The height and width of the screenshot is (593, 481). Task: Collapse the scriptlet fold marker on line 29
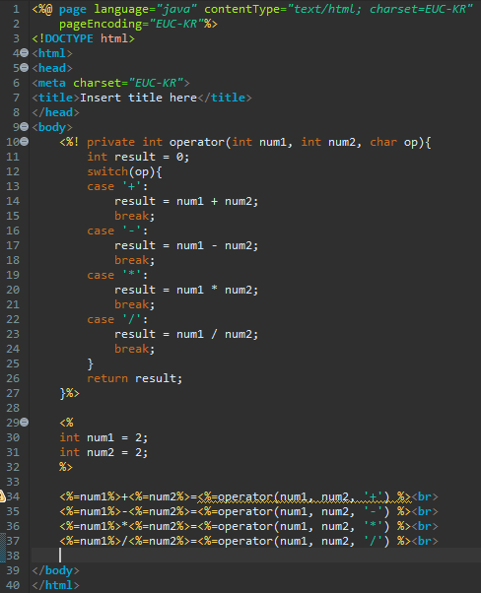pyautogui.click(x=25, y=422)
